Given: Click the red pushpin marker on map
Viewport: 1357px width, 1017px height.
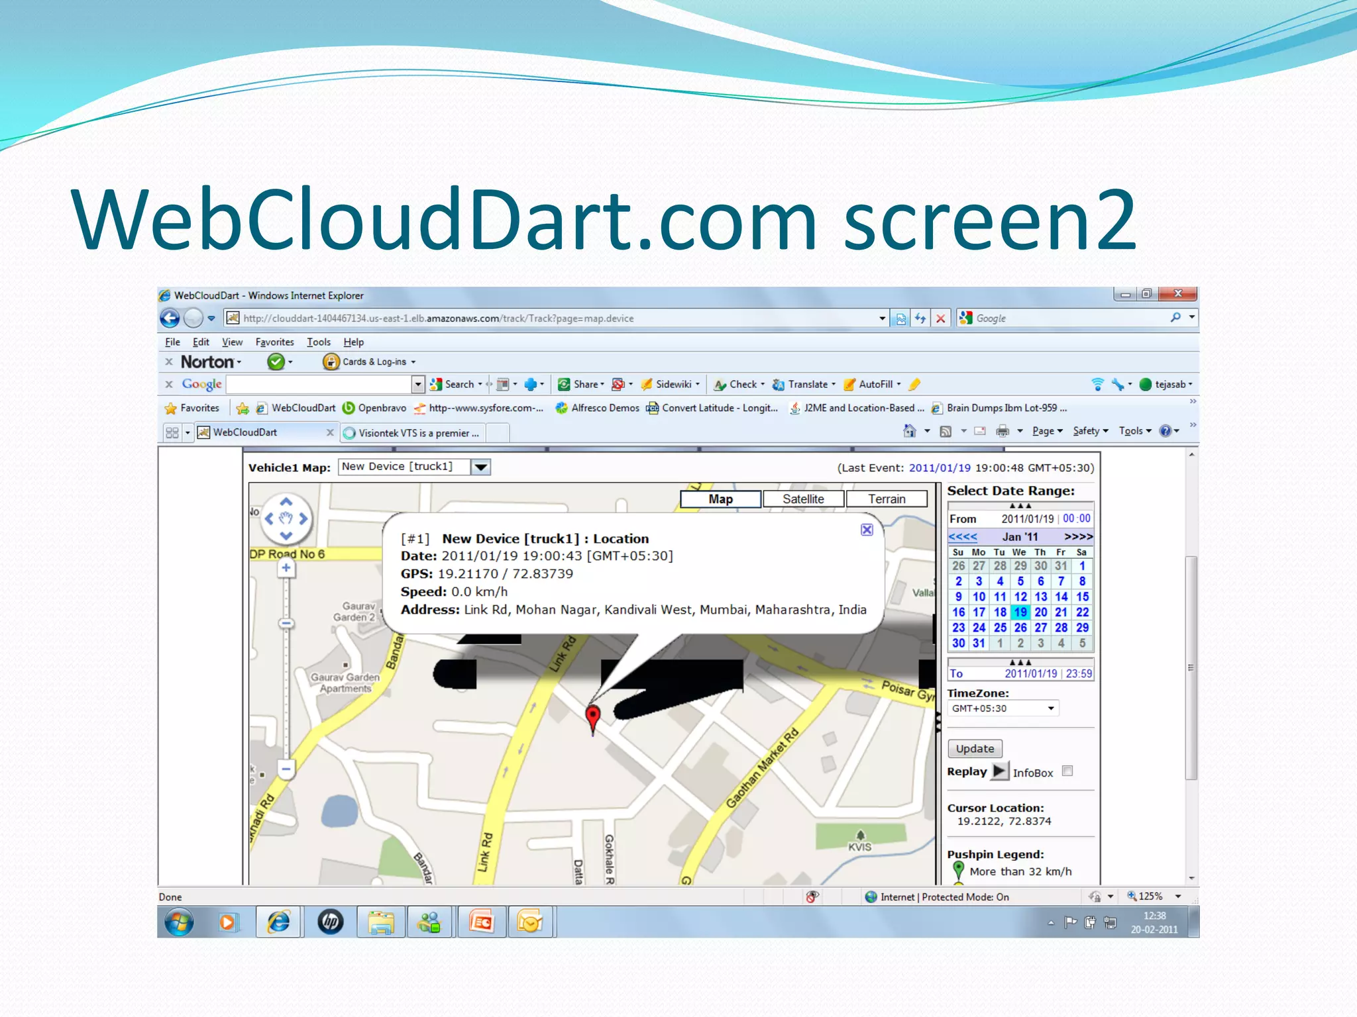Looking at the screenshot, I should tap(593, 719).
